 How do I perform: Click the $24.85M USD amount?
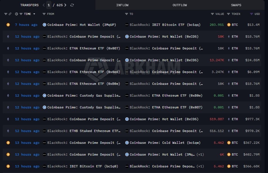pos(252,60)
